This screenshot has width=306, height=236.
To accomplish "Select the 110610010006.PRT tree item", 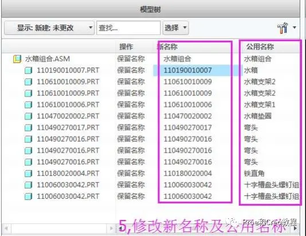I will [68, 105].
